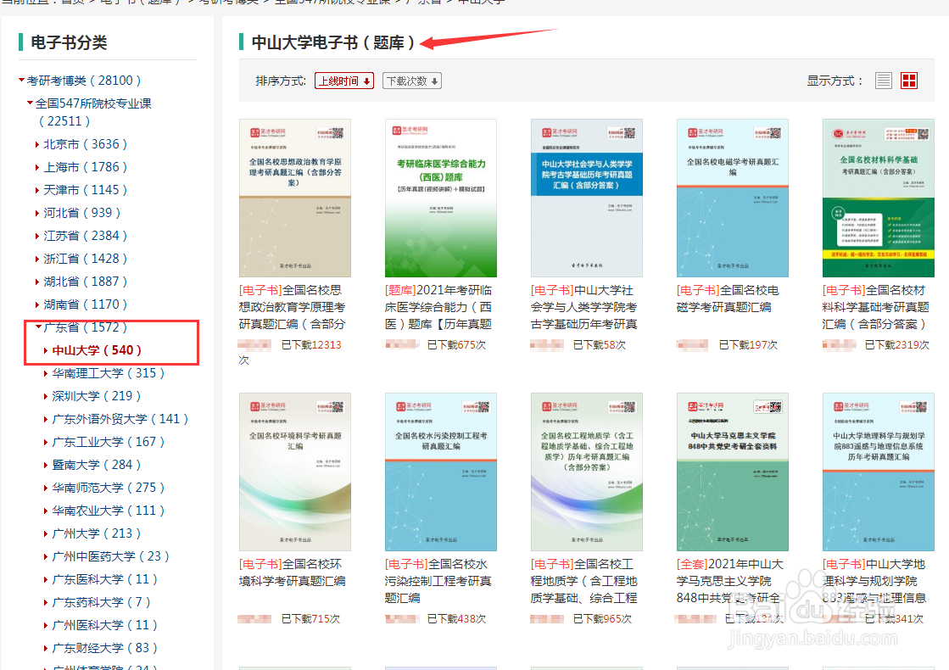The width and height of the screenshot is (949, 670).
Task: Click 已下载12313 download count text
Action: [x=311, y=345]
